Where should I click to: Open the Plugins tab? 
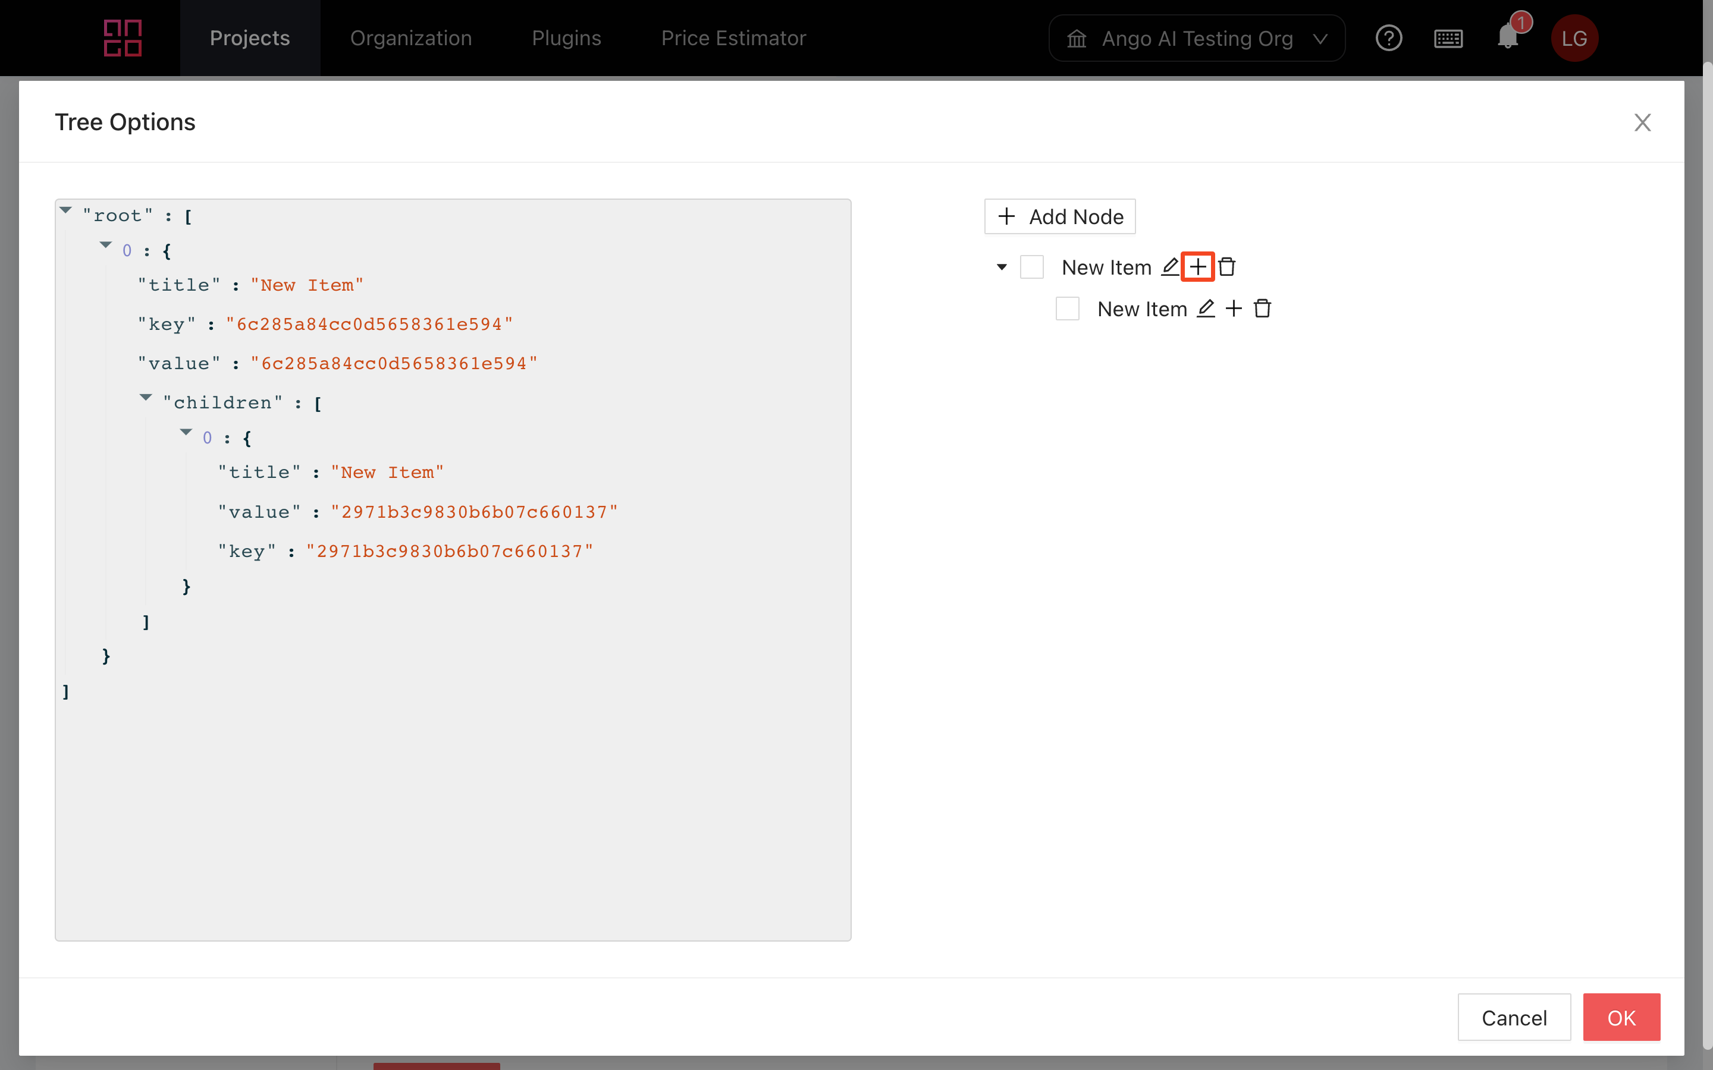pyautogui.click(x=566, y=38)
